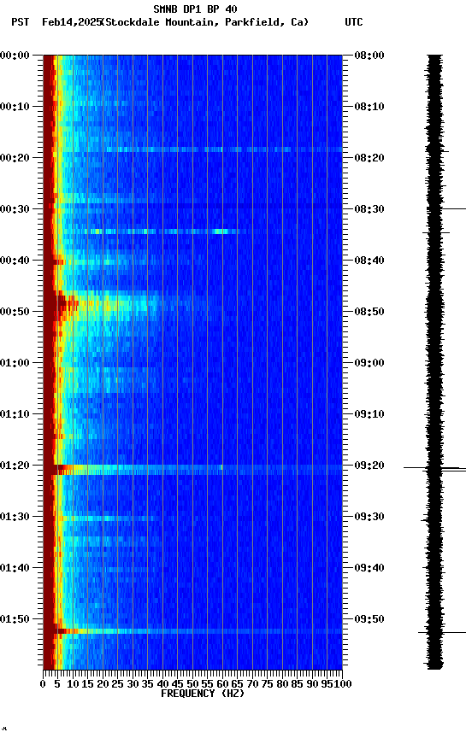
Task: Click the PST label at top left
Action: pos(20,22)
